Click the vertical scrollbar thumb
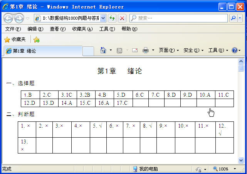Image resolution: width=247 pixels, height=174 pixels. (x=241, y=68)
